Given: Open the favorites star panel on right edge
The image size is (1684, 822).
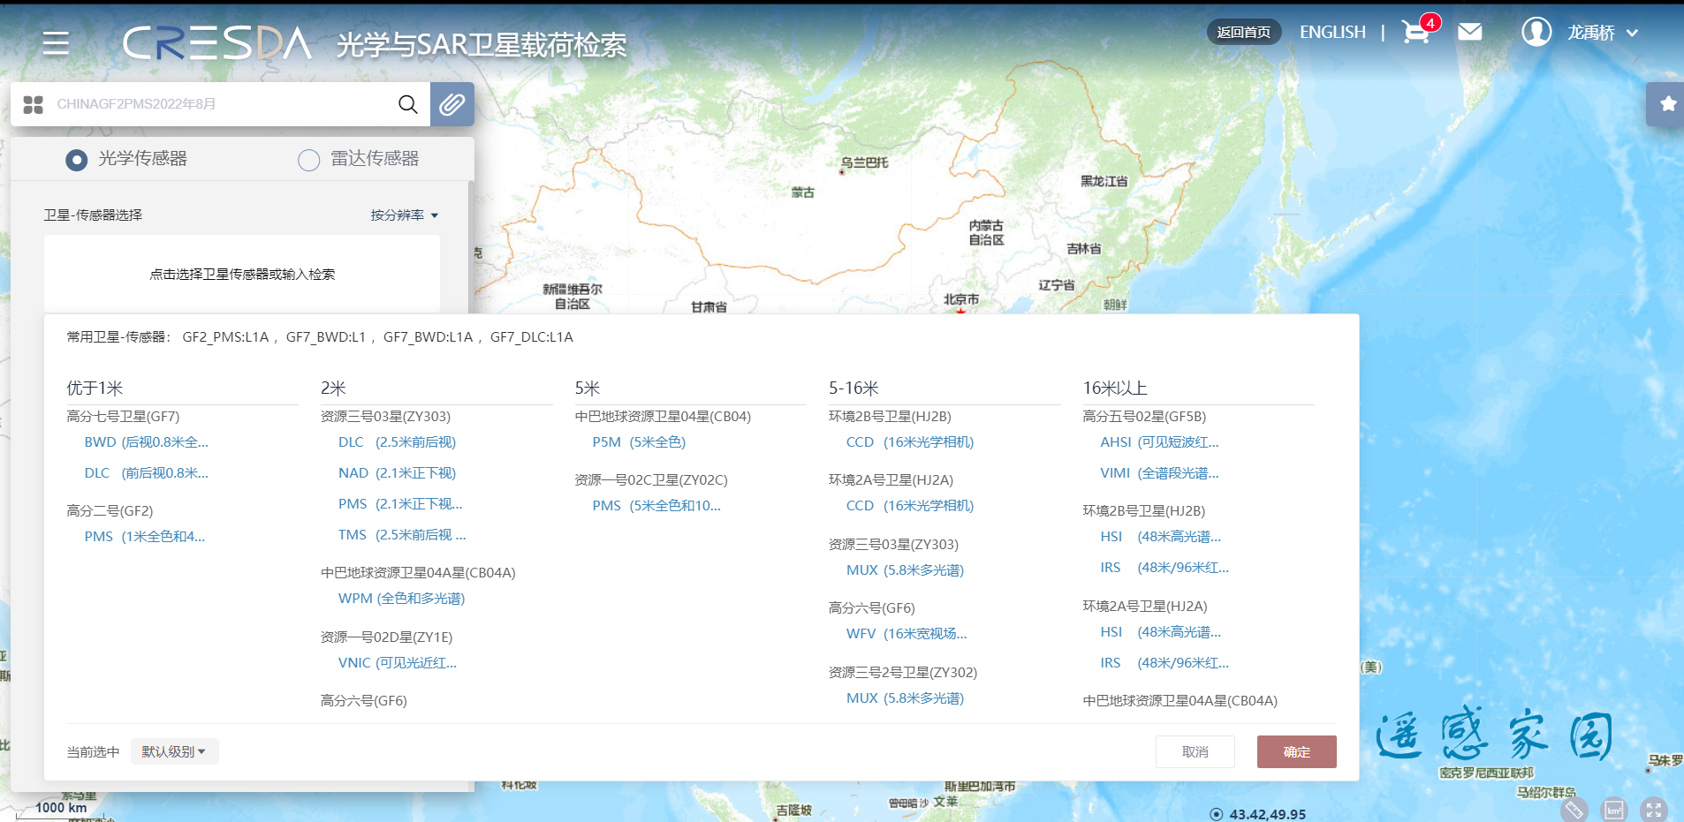Looking at the screenshot, I should pos(1668,104).
